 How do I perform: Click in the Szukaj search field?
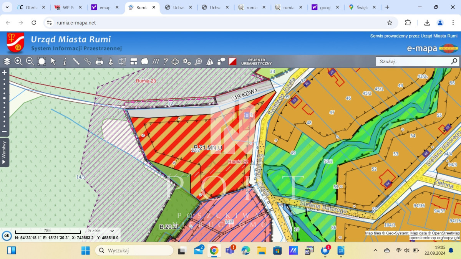click(x=413, y=61)
